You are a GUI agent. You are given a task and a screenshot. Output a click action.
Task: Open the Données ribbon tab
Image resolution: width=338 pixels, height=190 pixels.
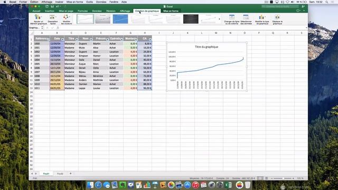[x=97, y=11]
